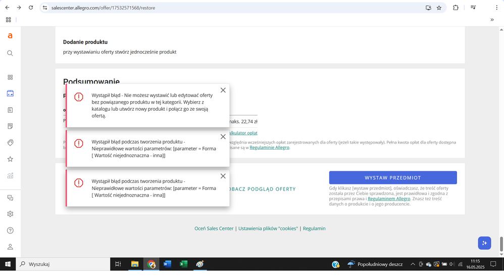Screen dimensions: 504x278
Task: Open the billing receipt icon in the sidebar
Action: click(10, 126)
